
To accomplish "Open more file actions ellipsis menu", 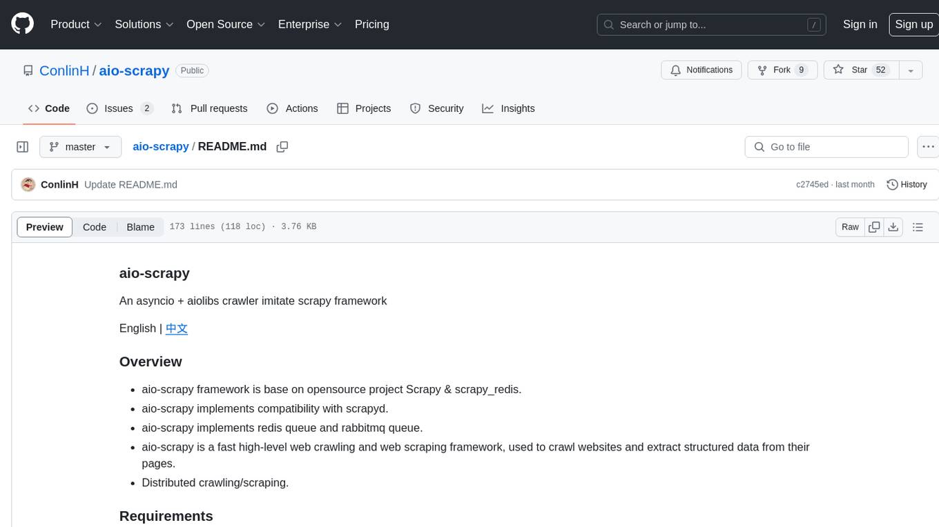I will (928, 147).
